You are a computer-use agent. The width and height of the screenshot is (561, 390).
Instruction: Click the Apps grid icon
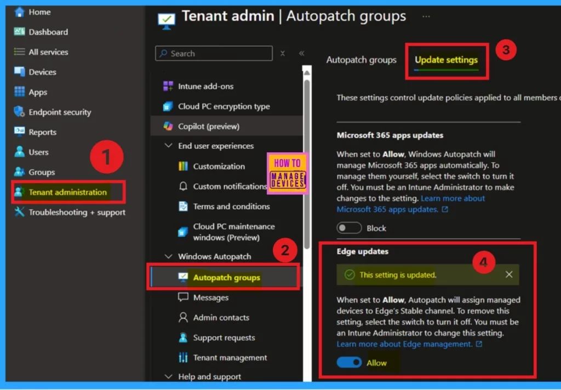(19, 91)
